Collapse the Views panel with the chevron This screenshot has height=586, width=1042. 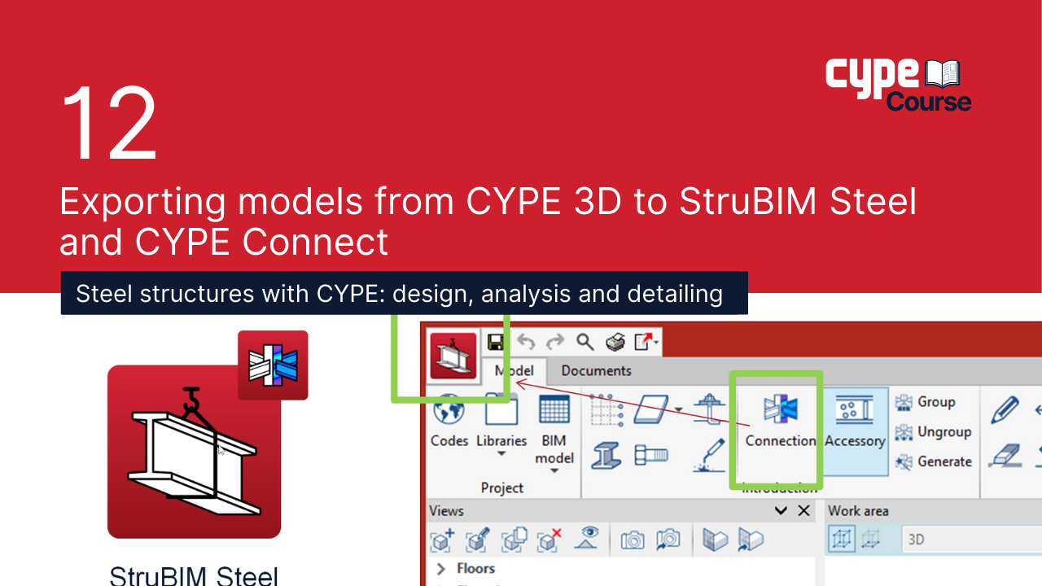click(x=781, y=511)
